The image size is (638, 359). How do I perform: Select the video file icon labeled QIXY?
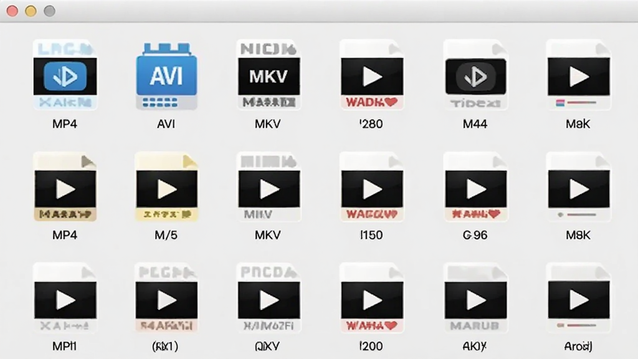coord(269,299)
